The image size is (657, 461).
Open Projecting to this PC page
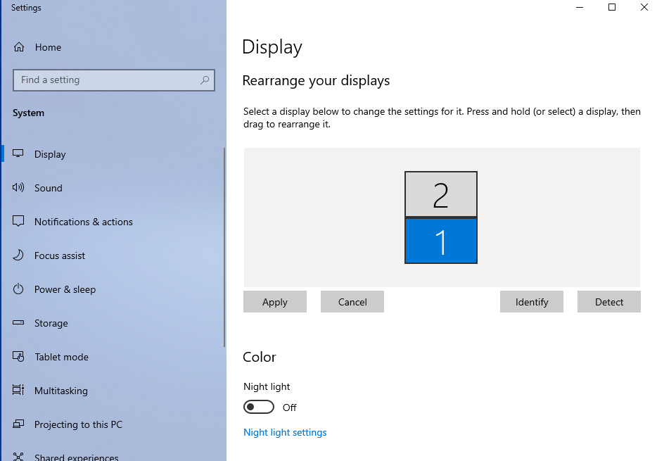click(x=77, y=424)
